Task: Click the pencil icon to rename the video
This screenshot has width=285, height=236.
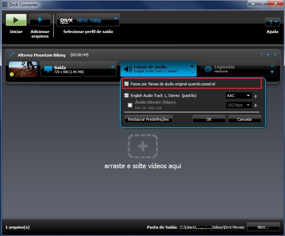Action: (12, 54)
